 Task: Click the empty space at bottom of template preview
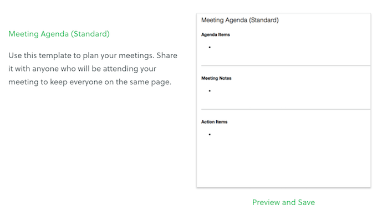coord(284,164)
